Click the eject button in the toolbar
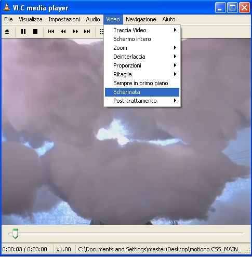Viewport: 252px width, 257px height. click(7, 32)
